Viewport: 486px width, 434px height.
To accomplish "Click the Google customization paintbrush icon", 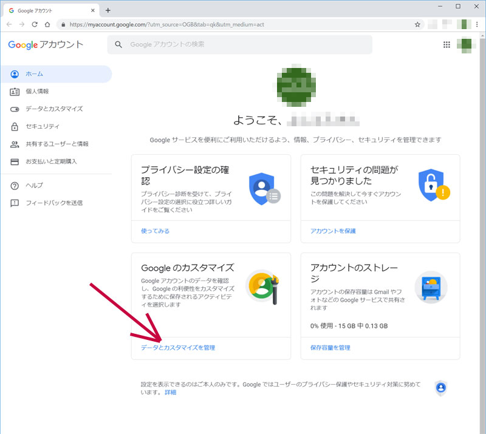I will 263,287.
